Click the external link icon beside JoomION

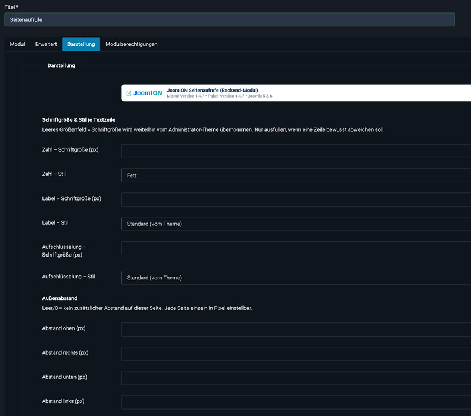pyautogui.click(x=128, y=94)
